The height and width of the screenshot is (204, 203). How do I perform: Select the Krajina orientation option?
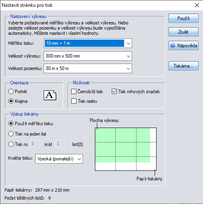11,101
